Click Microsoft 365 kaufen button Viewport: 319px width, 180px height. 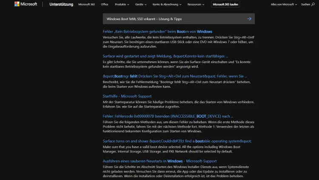click(x=225, y=4)
